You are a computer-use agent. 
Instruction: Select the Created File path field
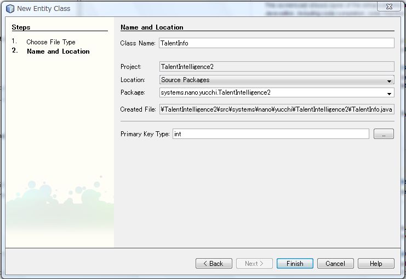pos(276,109)
